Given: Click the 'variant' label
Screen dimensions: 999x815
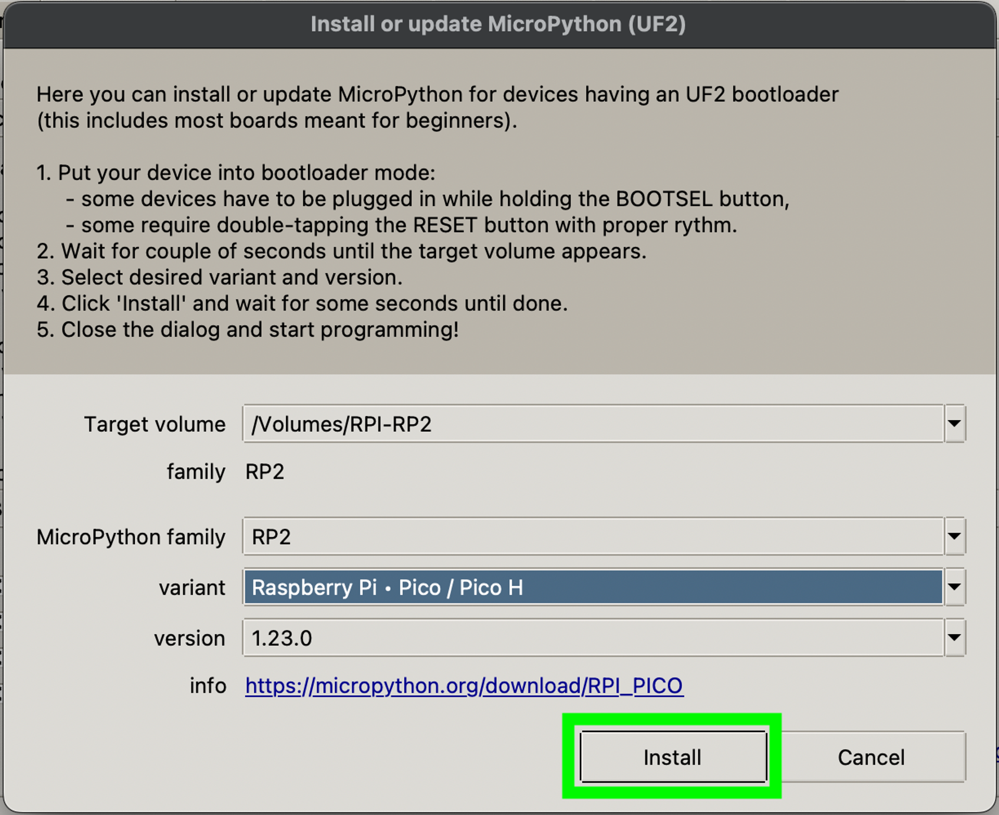Looking at the screenshot, I should pos(192,587).
